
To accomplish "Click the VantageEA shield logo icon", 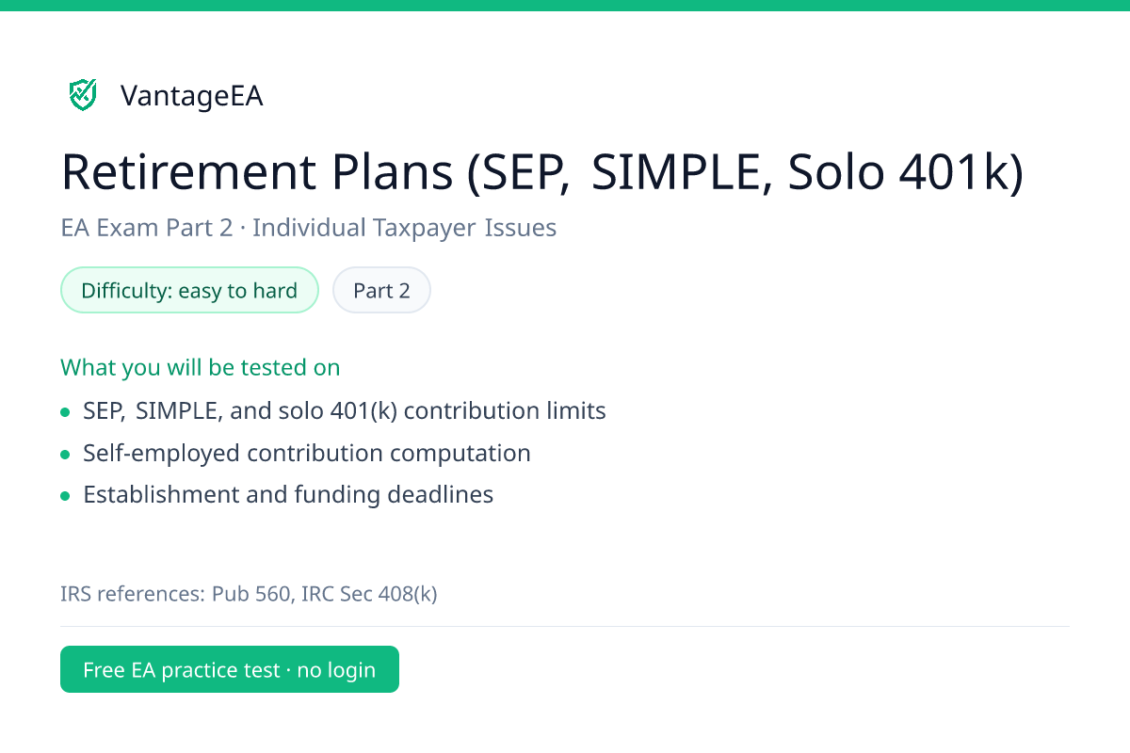I will 83,94.
